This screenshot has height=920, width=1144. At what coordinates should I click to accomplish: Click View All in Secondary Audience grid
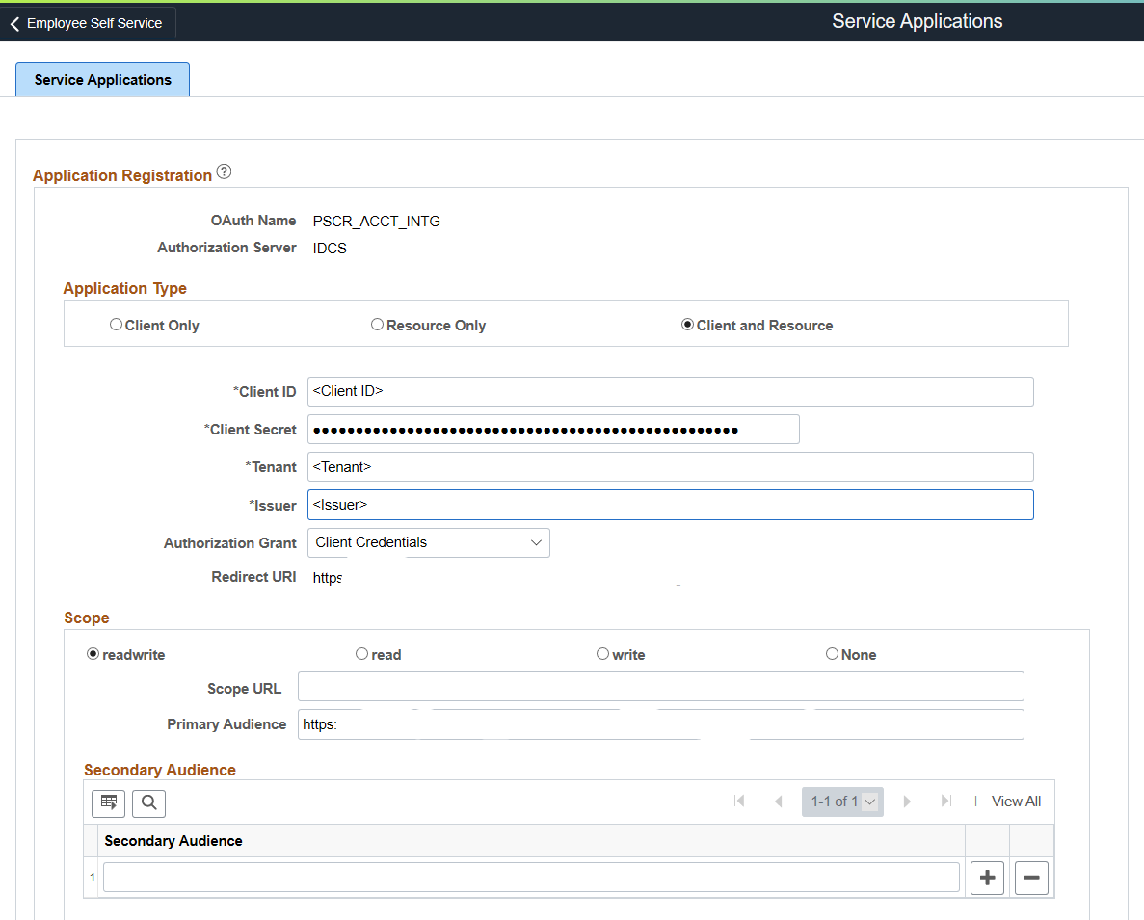click(1016, 801)
